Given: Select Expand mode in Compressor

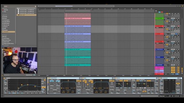Looking at the screenshot, I should (178, 86).
